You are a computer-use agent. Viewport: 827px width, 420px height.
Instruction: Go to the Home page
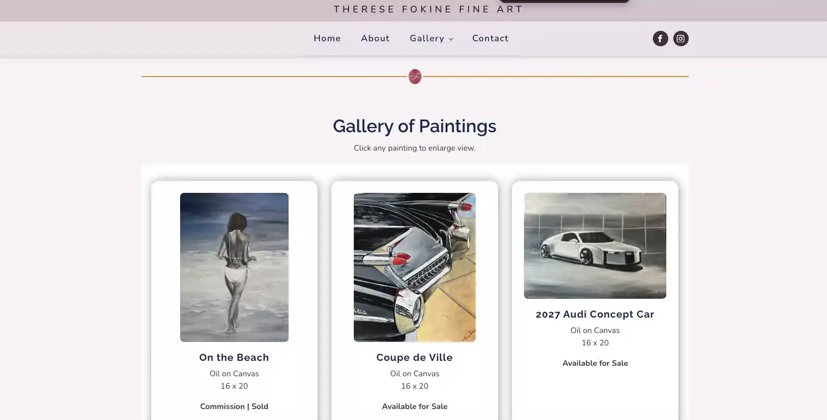(x=327, y=38)
